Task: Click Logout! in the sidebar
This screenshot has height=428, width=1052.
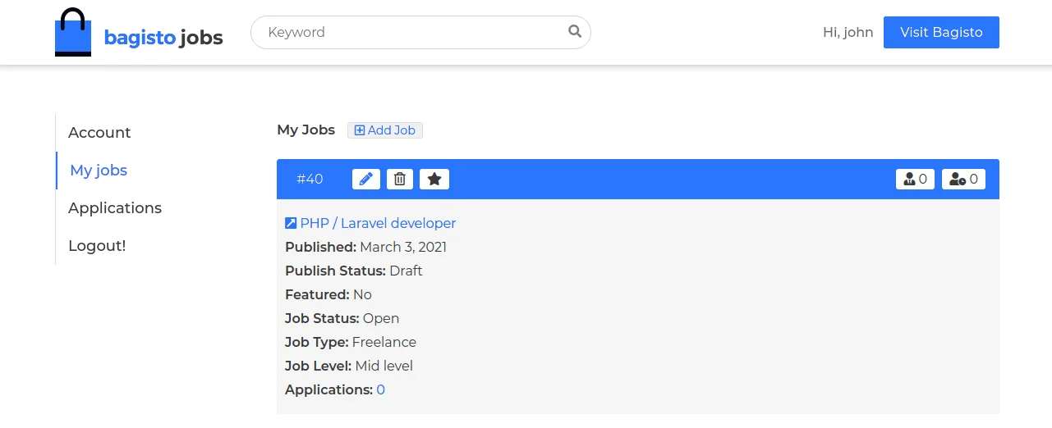Action: pyautogui.click(x=97, y=246)
